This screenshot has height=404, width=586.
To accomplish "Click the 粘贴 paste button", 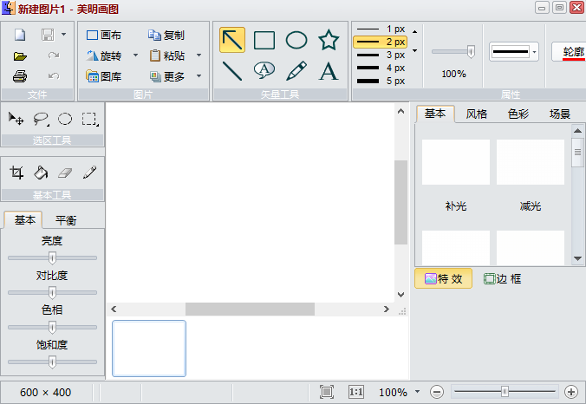I will click(167, 55).
